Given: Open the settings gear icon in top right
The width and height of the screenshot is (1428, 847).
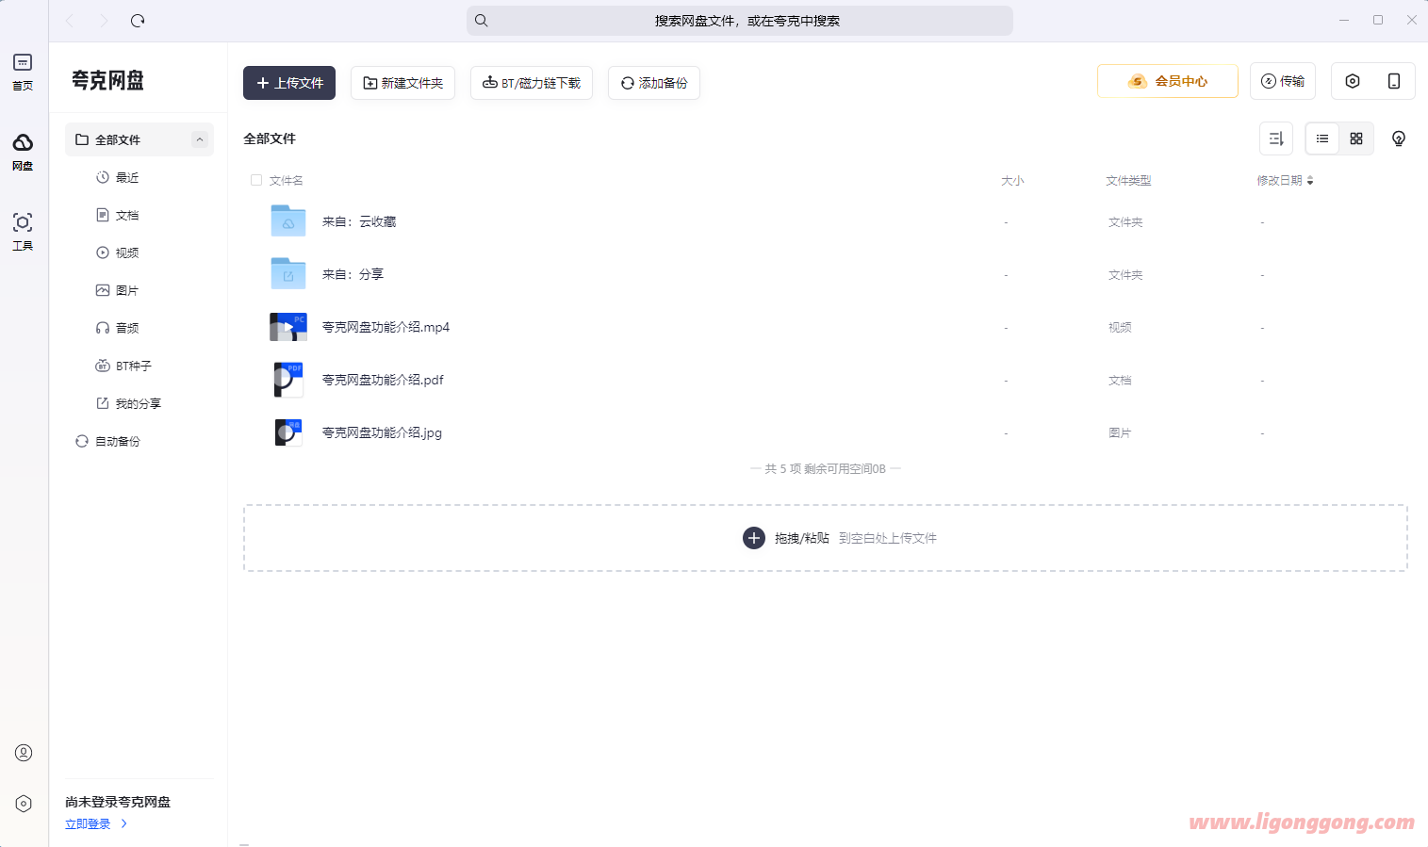Looking at the screenshot, I should pyautogui.click(x=1352, y=81).
